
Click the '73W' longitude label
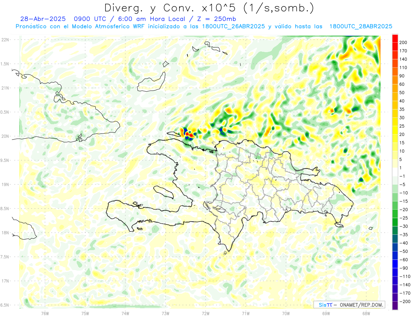click(x=165, y=314)
